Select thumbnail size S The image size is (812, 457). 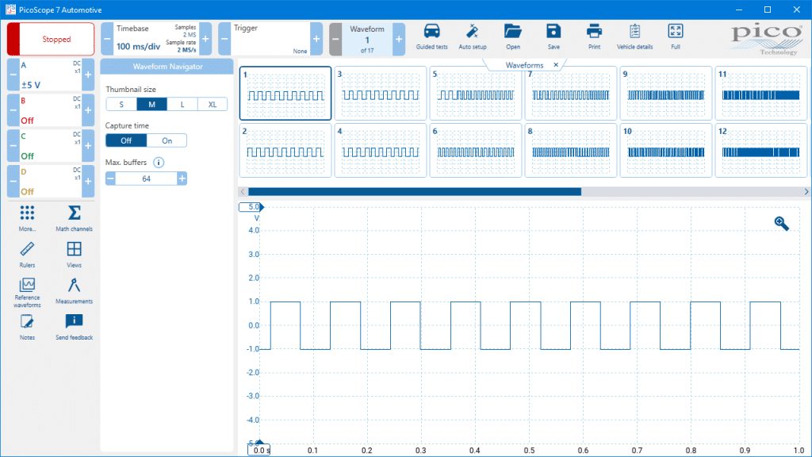click(x=121, y=104)
